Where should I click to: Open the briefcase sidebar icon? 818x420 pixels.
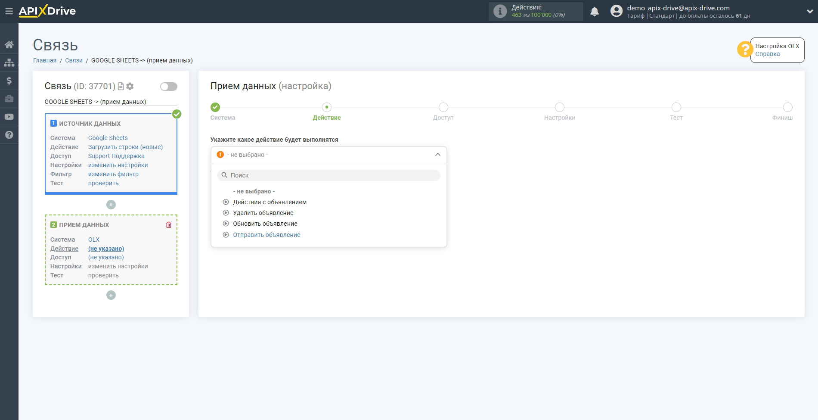click(x=9, y=99)
